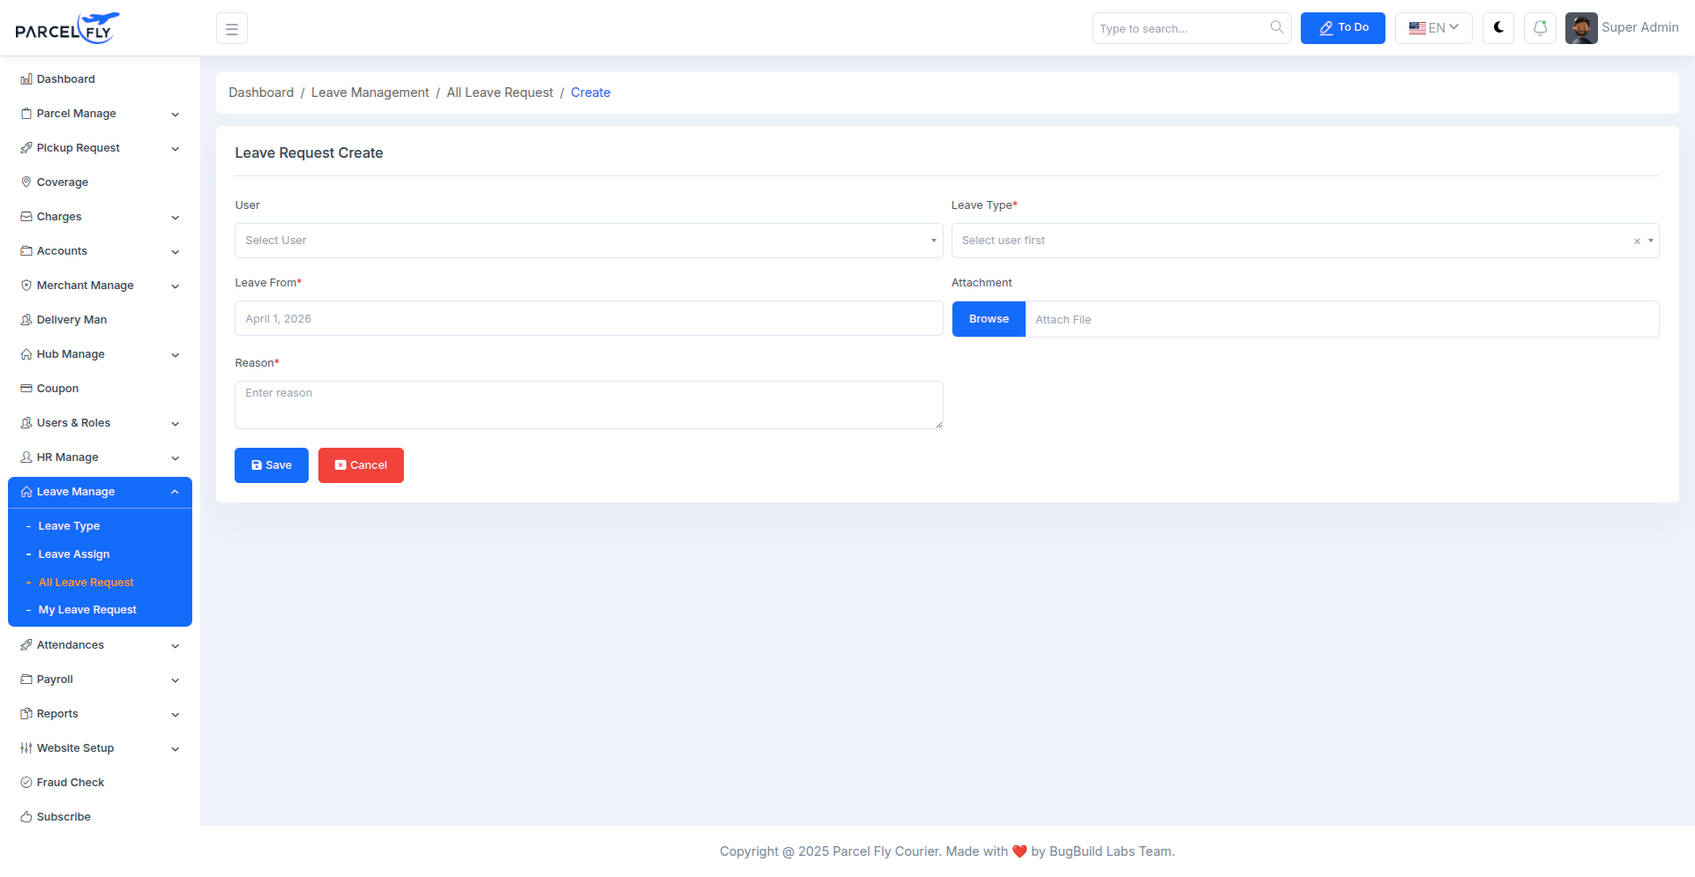The height and width of the screenshot is (877, 1695).
Task: Open the Super Admin profile avatar
Action: (1581, 27)
